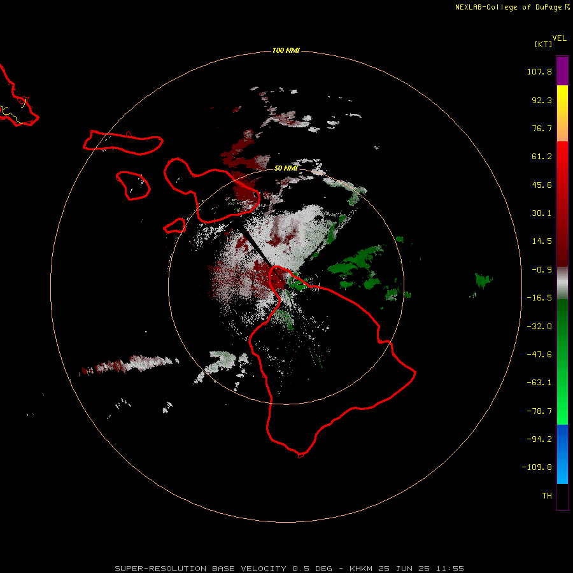
Task: Click the VEL legend title
Action: 559,38
